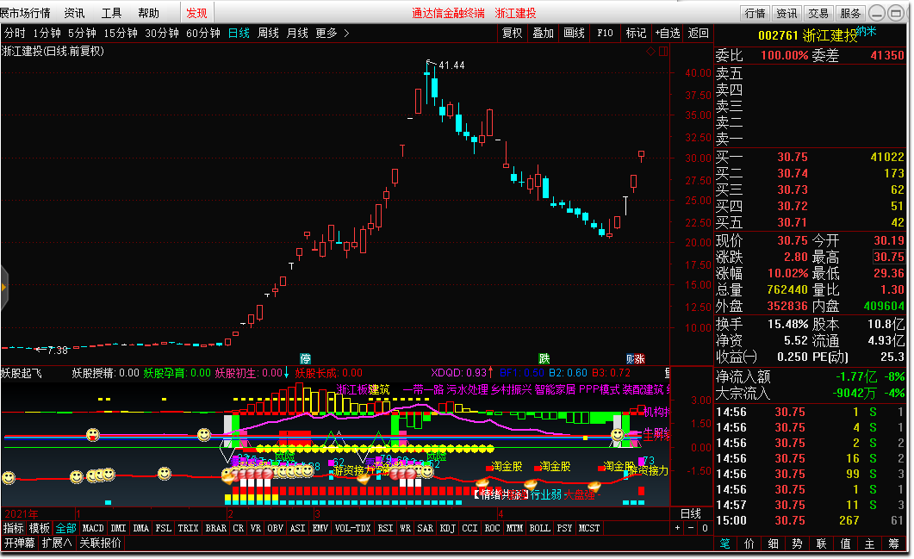Select the 价 tab in the quote panel
The image size is (914, 559).
[x=749, y=543]
